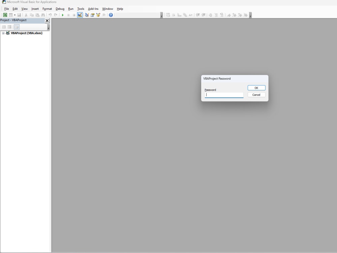Click the Clear All Bookmarks icon
This screenshot has height=253, width=337.
coord(246,15)
